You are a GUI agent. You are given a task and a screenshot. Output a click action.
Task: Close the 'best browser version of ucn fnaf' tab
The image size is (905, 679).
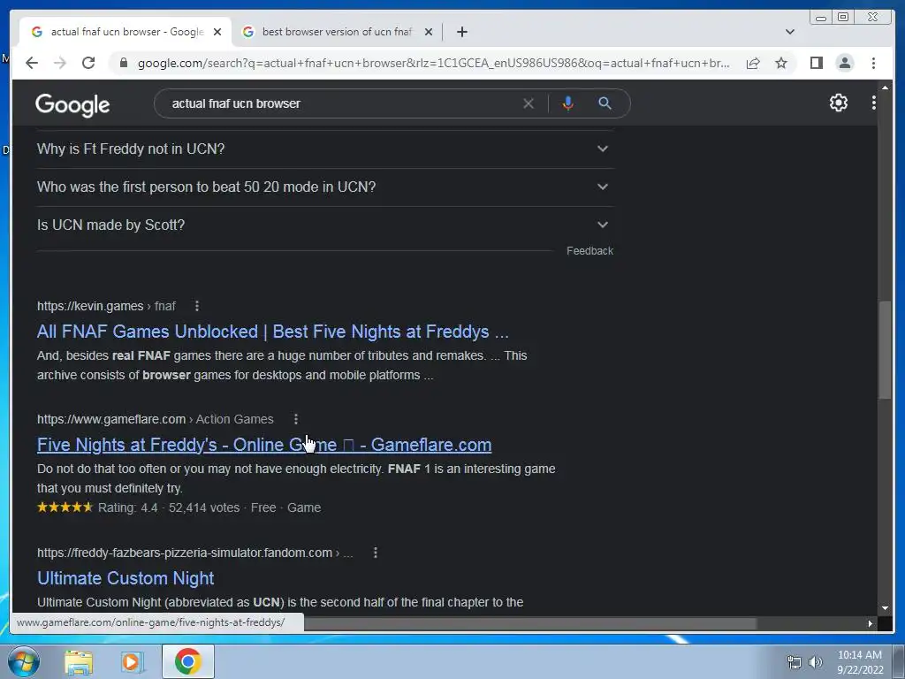pos(429,32)
